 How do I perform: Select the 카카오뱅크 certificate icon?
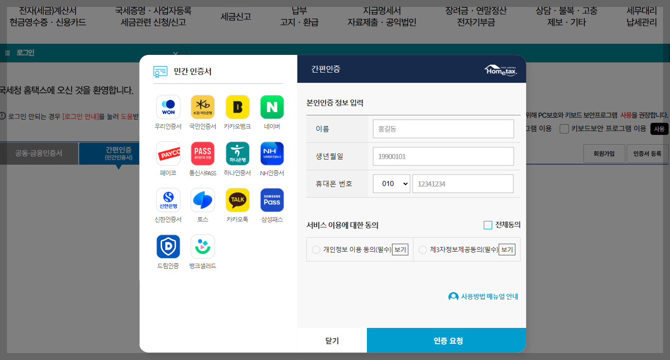click(237, 107)
